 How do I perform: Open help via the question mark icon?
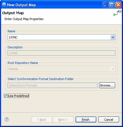point(7,119)
